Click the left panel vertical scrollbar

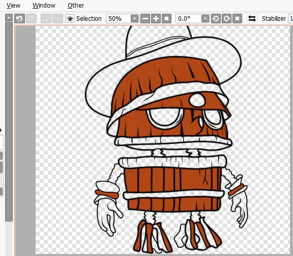[x=9, y=121]
